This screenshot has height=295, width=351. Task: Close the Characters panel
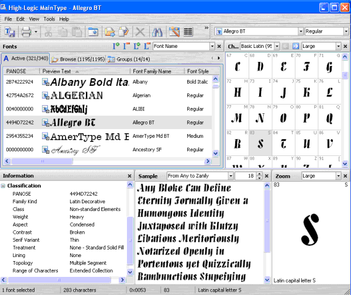[345, 46]
